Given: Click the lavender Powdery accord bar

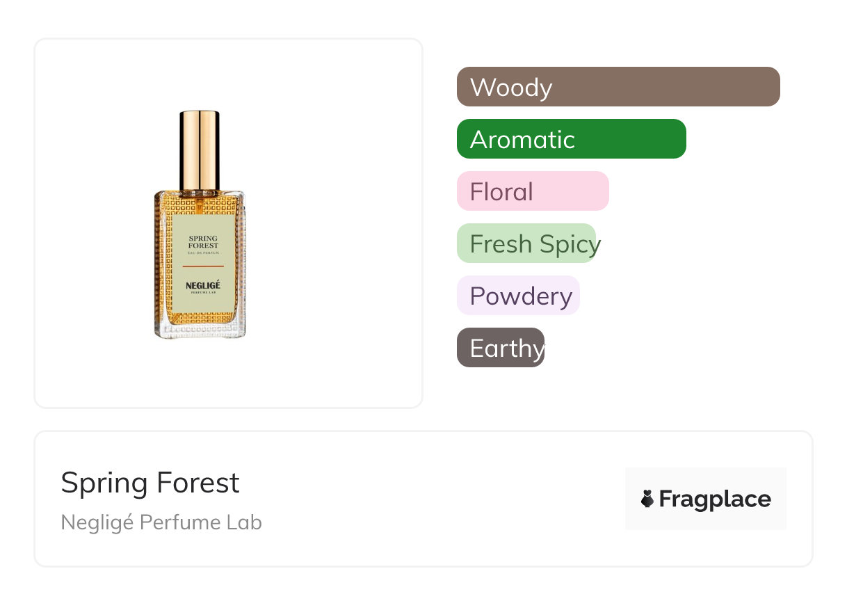Looking at the screenshot, I should tap(518, 296).
